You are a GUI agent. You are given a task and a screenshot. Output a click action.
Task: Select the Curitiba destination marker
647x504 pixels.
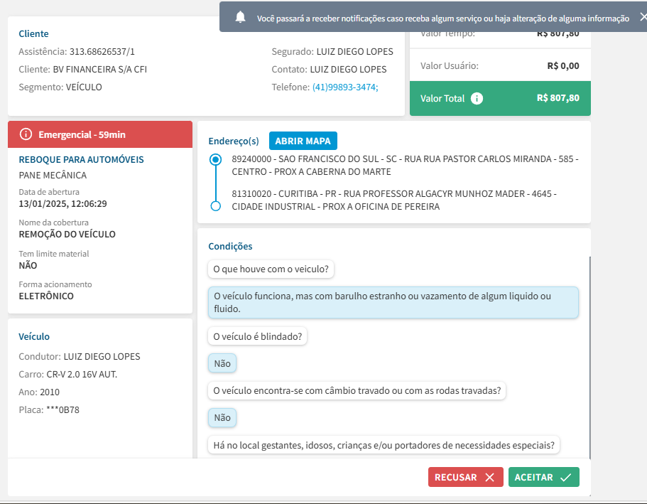(x=216, y=206)
